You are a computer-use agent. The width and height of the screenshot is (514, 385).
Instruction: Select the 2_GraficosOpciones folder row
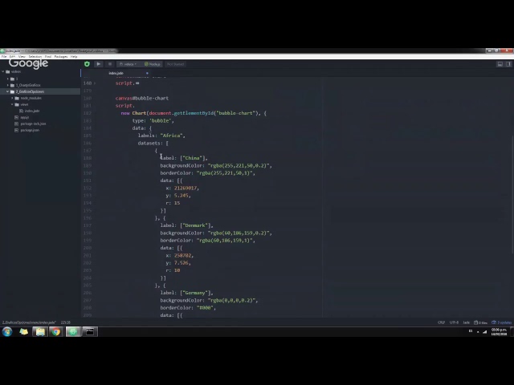coord(40,91)
